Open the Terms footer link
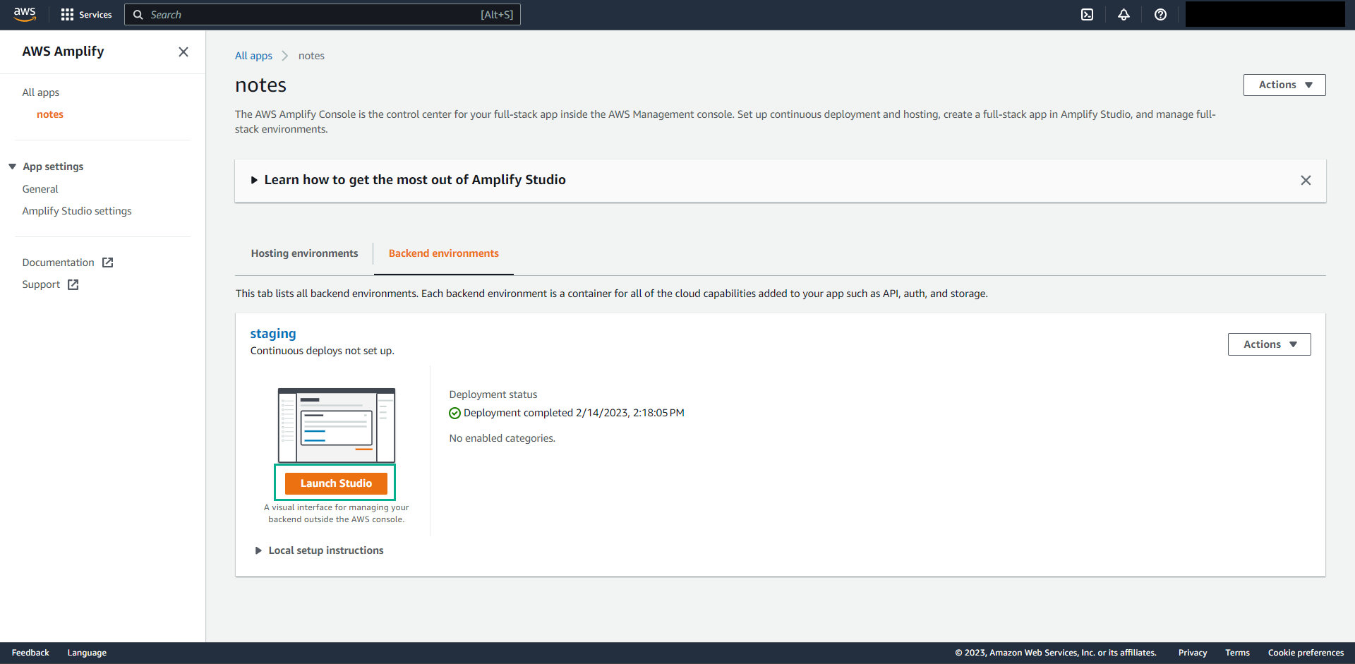This screenshot has width=1355, height=664. coord(1237,653)
